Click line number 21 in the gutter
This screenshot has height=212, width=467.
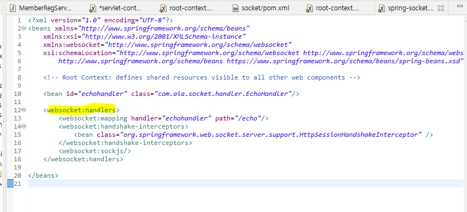point(17,184)
